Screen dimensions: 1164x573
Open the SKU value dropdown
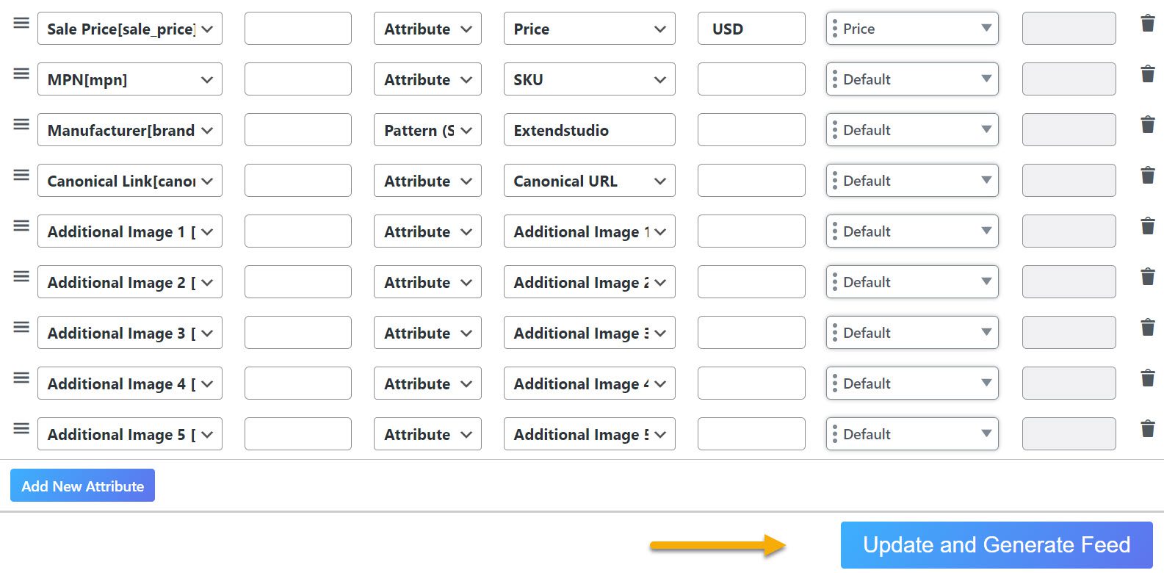[589, 79]
